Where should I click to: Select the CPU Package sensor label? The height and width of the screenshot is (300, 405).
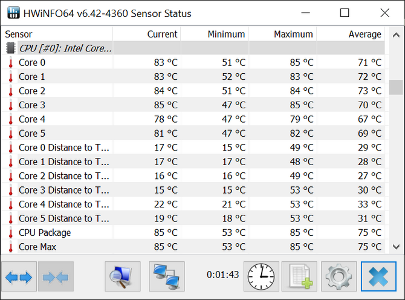click(x=45, y=233)
